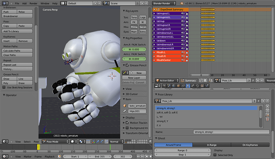Image resolution: width=275 pixels, height=159 pixels.
Task: Click the timeline sync record icon
Action: (x=59, y=157)
